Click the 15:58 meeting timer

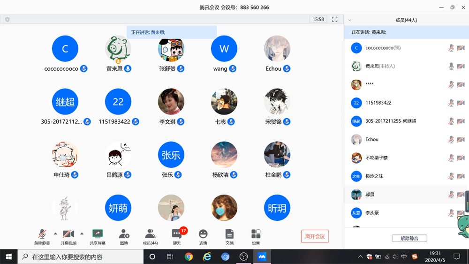click(318, 19)
